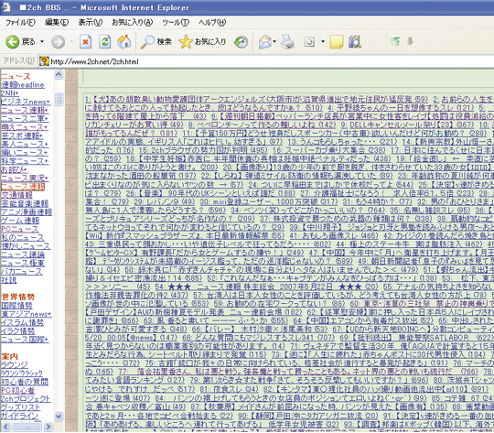Open the 初心者の質問 board link
This screenshot has width=494, height=433.
point(25,382)
